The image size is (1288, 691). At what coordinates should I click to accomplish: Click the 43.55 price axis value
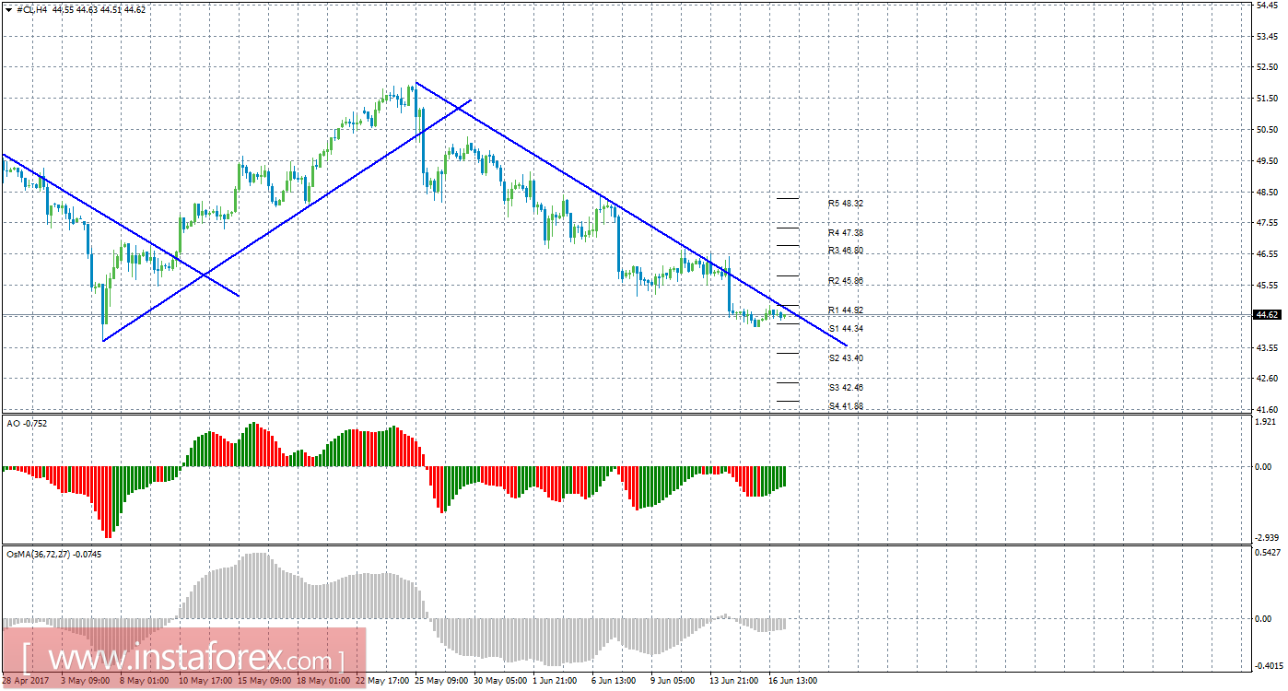[1267, 347]
